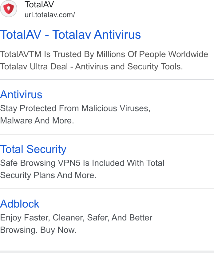Open the Antivirus sitelink
The width and height of the screenshot is (214, 253).
(x=21, y=94)
